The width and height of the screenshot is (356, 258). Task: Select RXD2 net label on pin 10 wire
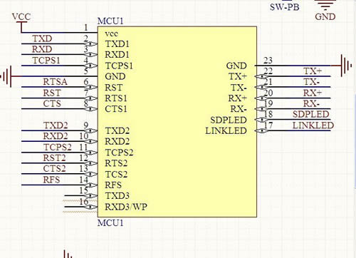[x=56, y=136]
